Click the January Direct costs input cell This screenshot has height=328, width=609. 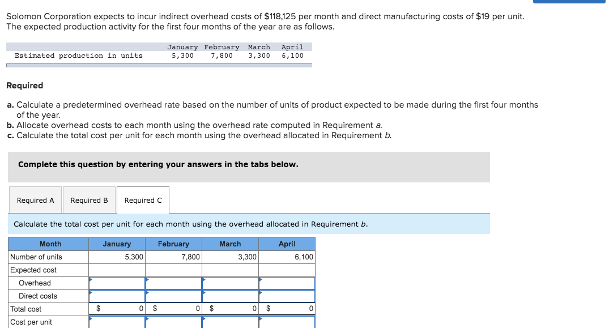pyautogui.click(x=117, y=296)
